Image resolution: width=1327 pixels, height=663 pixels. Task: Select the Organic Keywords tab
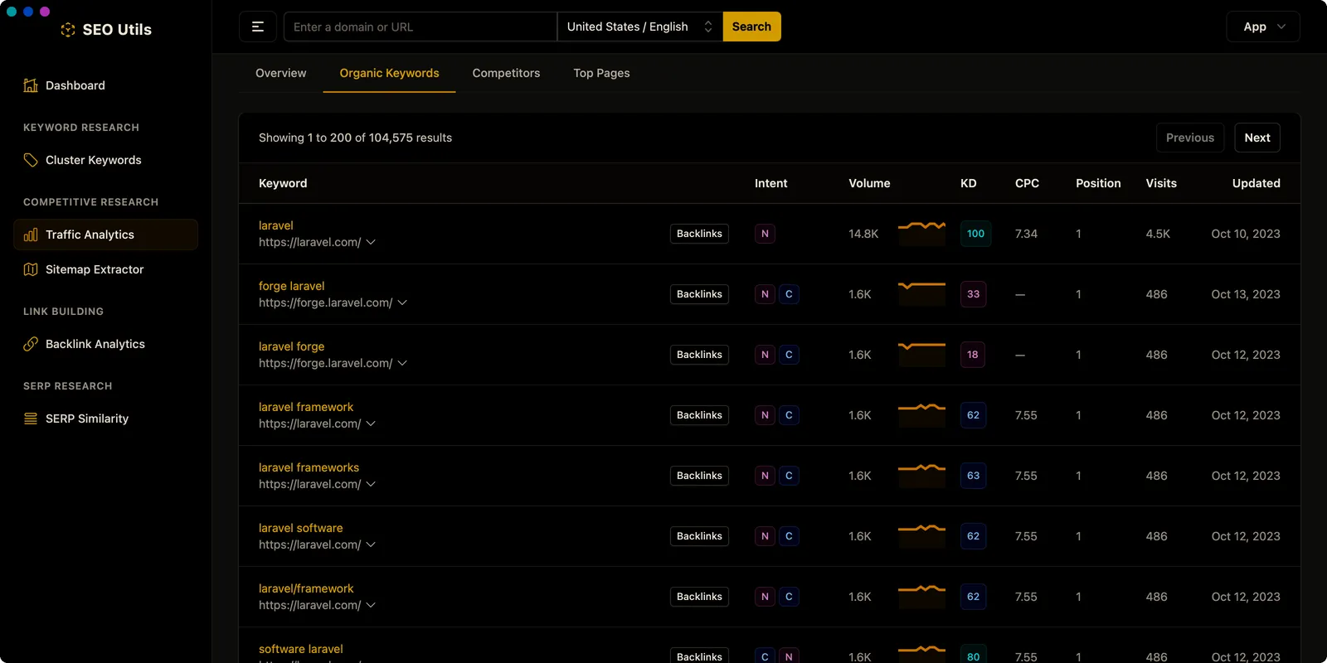pyautogui.click(x=389, y=73)
